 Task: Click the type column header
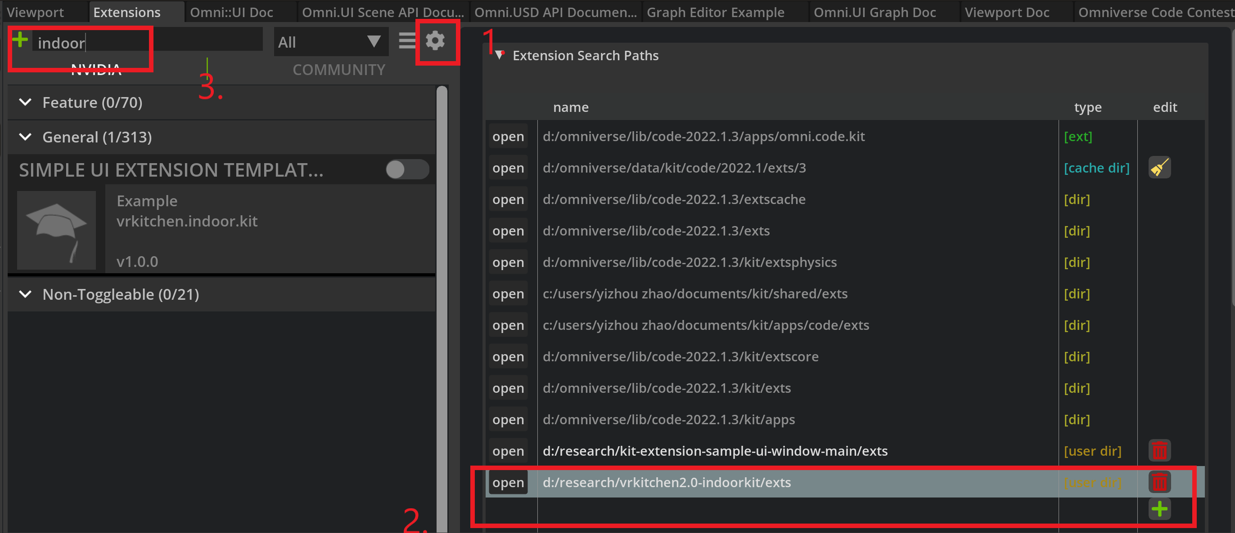tap(1088, 107)
